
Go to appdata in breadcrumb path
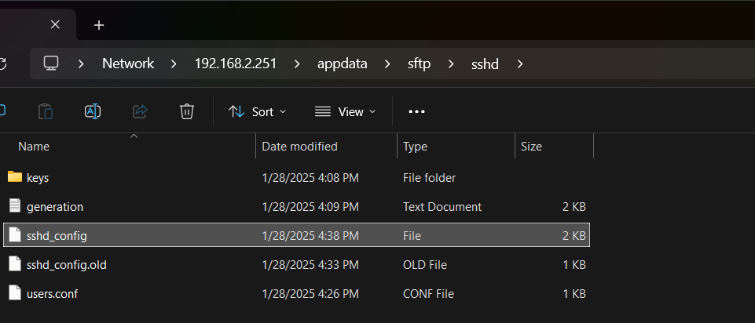343,64
